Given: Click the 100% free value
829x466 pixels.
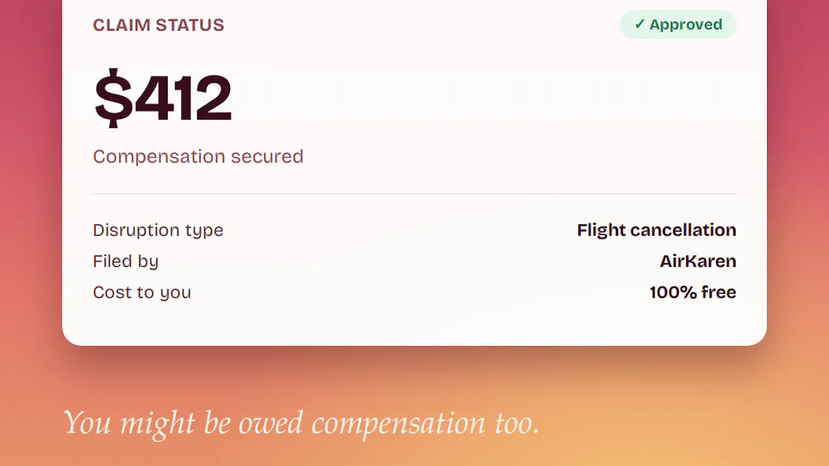Looking at the screenshot, I should (693, 292).
